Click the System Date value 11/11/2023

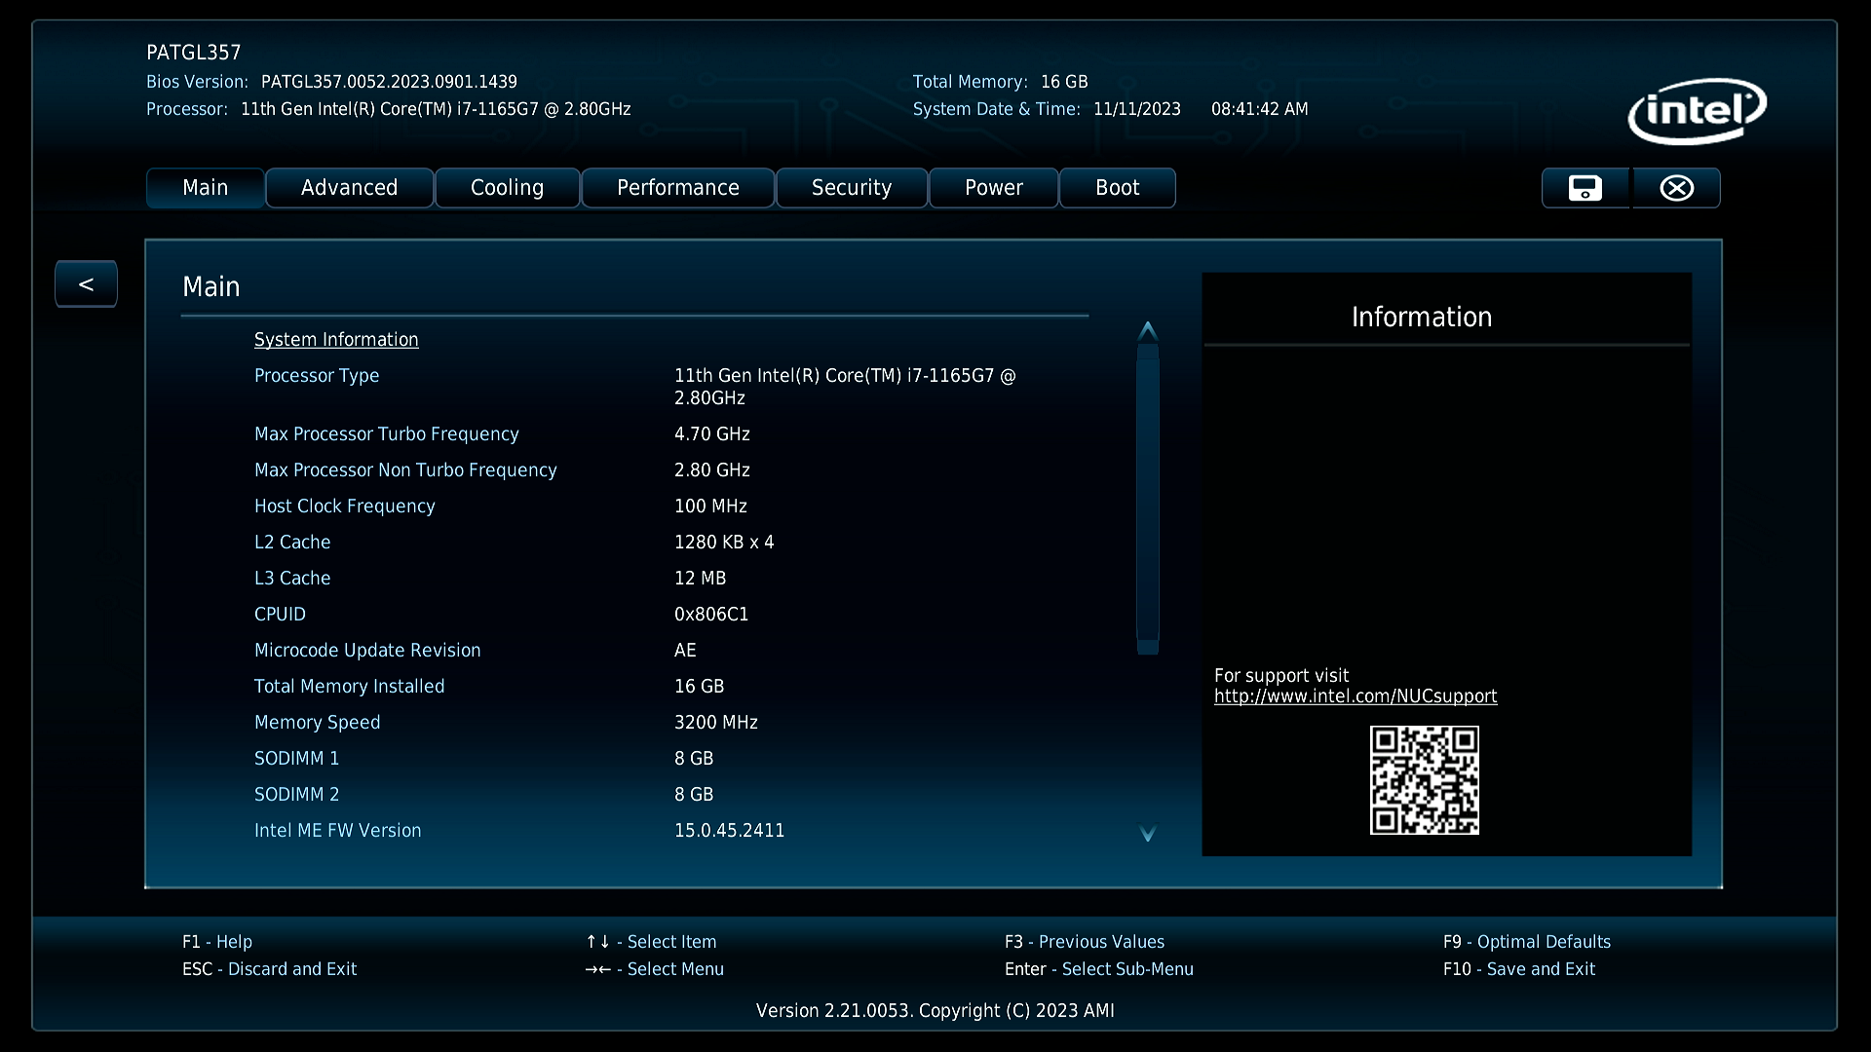(1136, 109)
